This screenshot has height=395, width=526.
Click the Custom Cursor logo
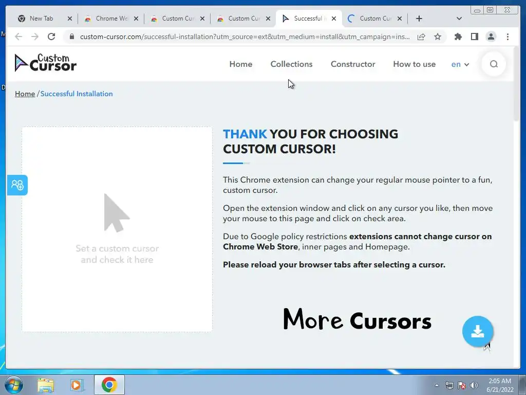point(46,63)
